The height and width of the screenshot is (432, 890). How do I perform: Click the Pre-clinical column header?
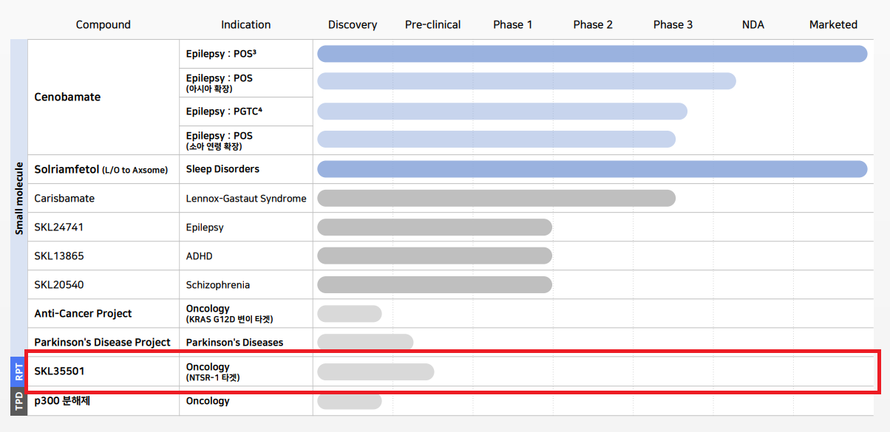click(x=432, y=24)
